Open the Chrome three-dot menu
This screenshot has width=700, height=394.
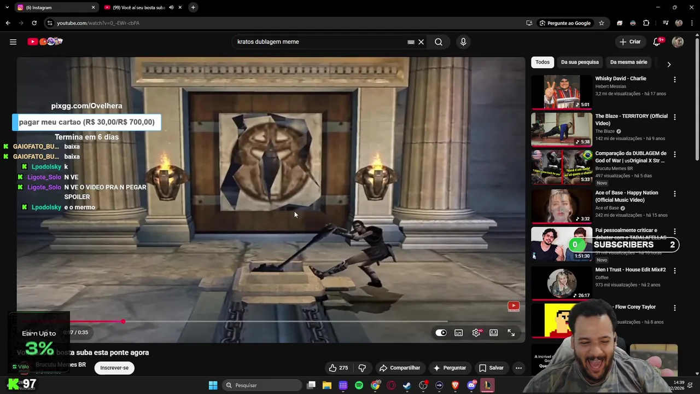pos(692,23)
